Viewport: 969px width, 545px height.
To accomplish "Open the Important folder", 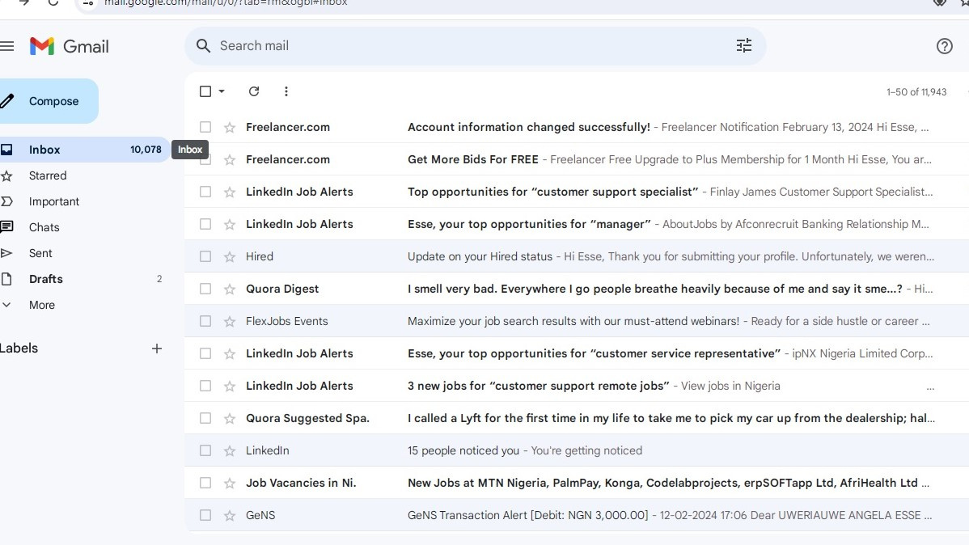I will 53,201.
